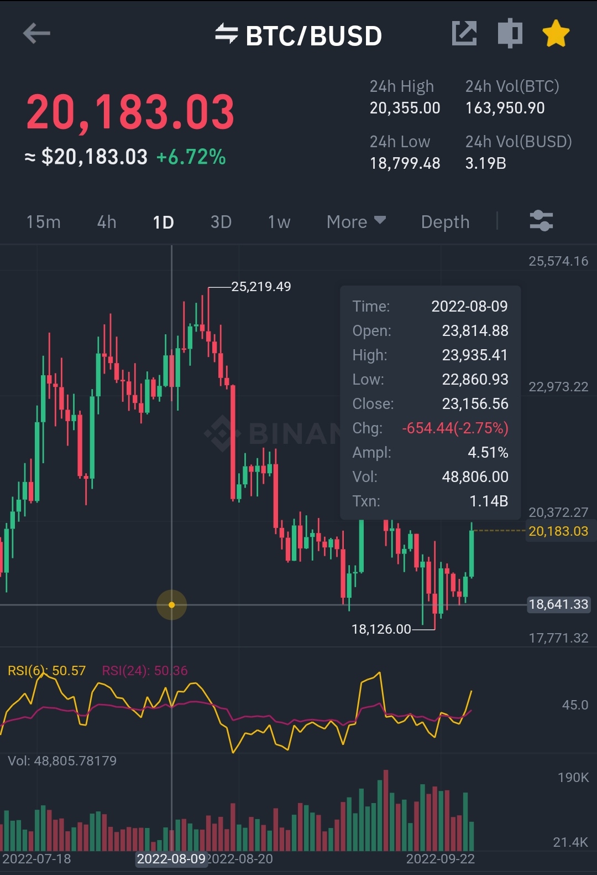Viewport: 597px width, 875px height.
Task: Expand the More intervals dropdown
Action: [356, 222]
